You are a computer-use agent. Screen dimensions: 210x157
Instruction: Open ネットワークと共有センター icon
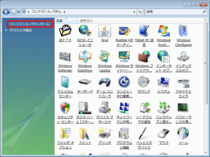pyautogui.click(x=124, y=108)
